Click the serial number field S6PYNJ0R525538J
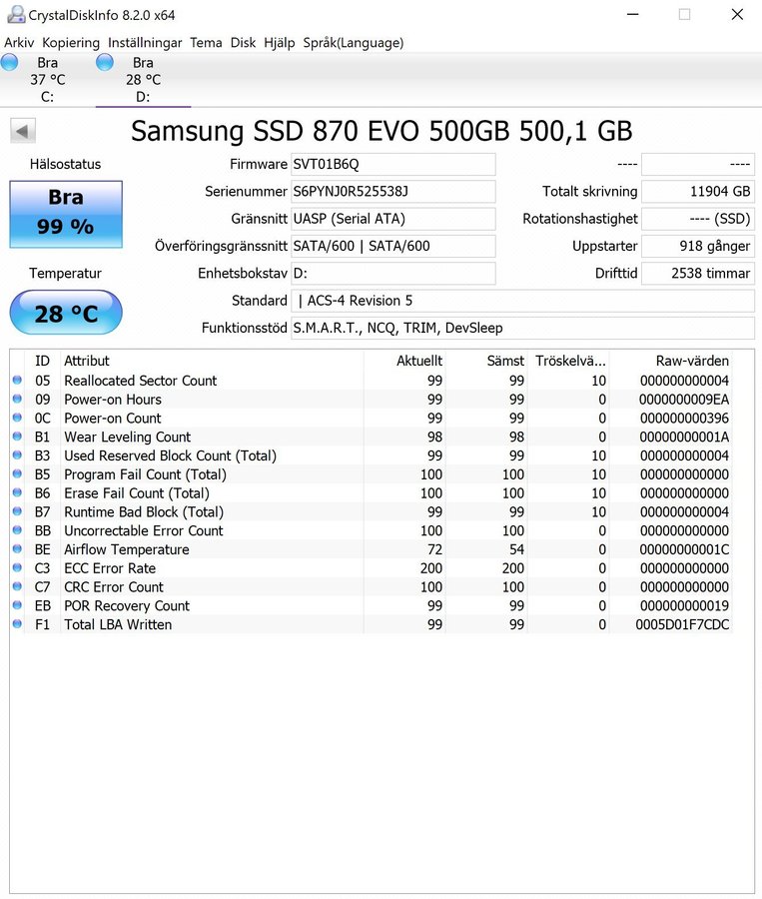 tap(393, 192)
